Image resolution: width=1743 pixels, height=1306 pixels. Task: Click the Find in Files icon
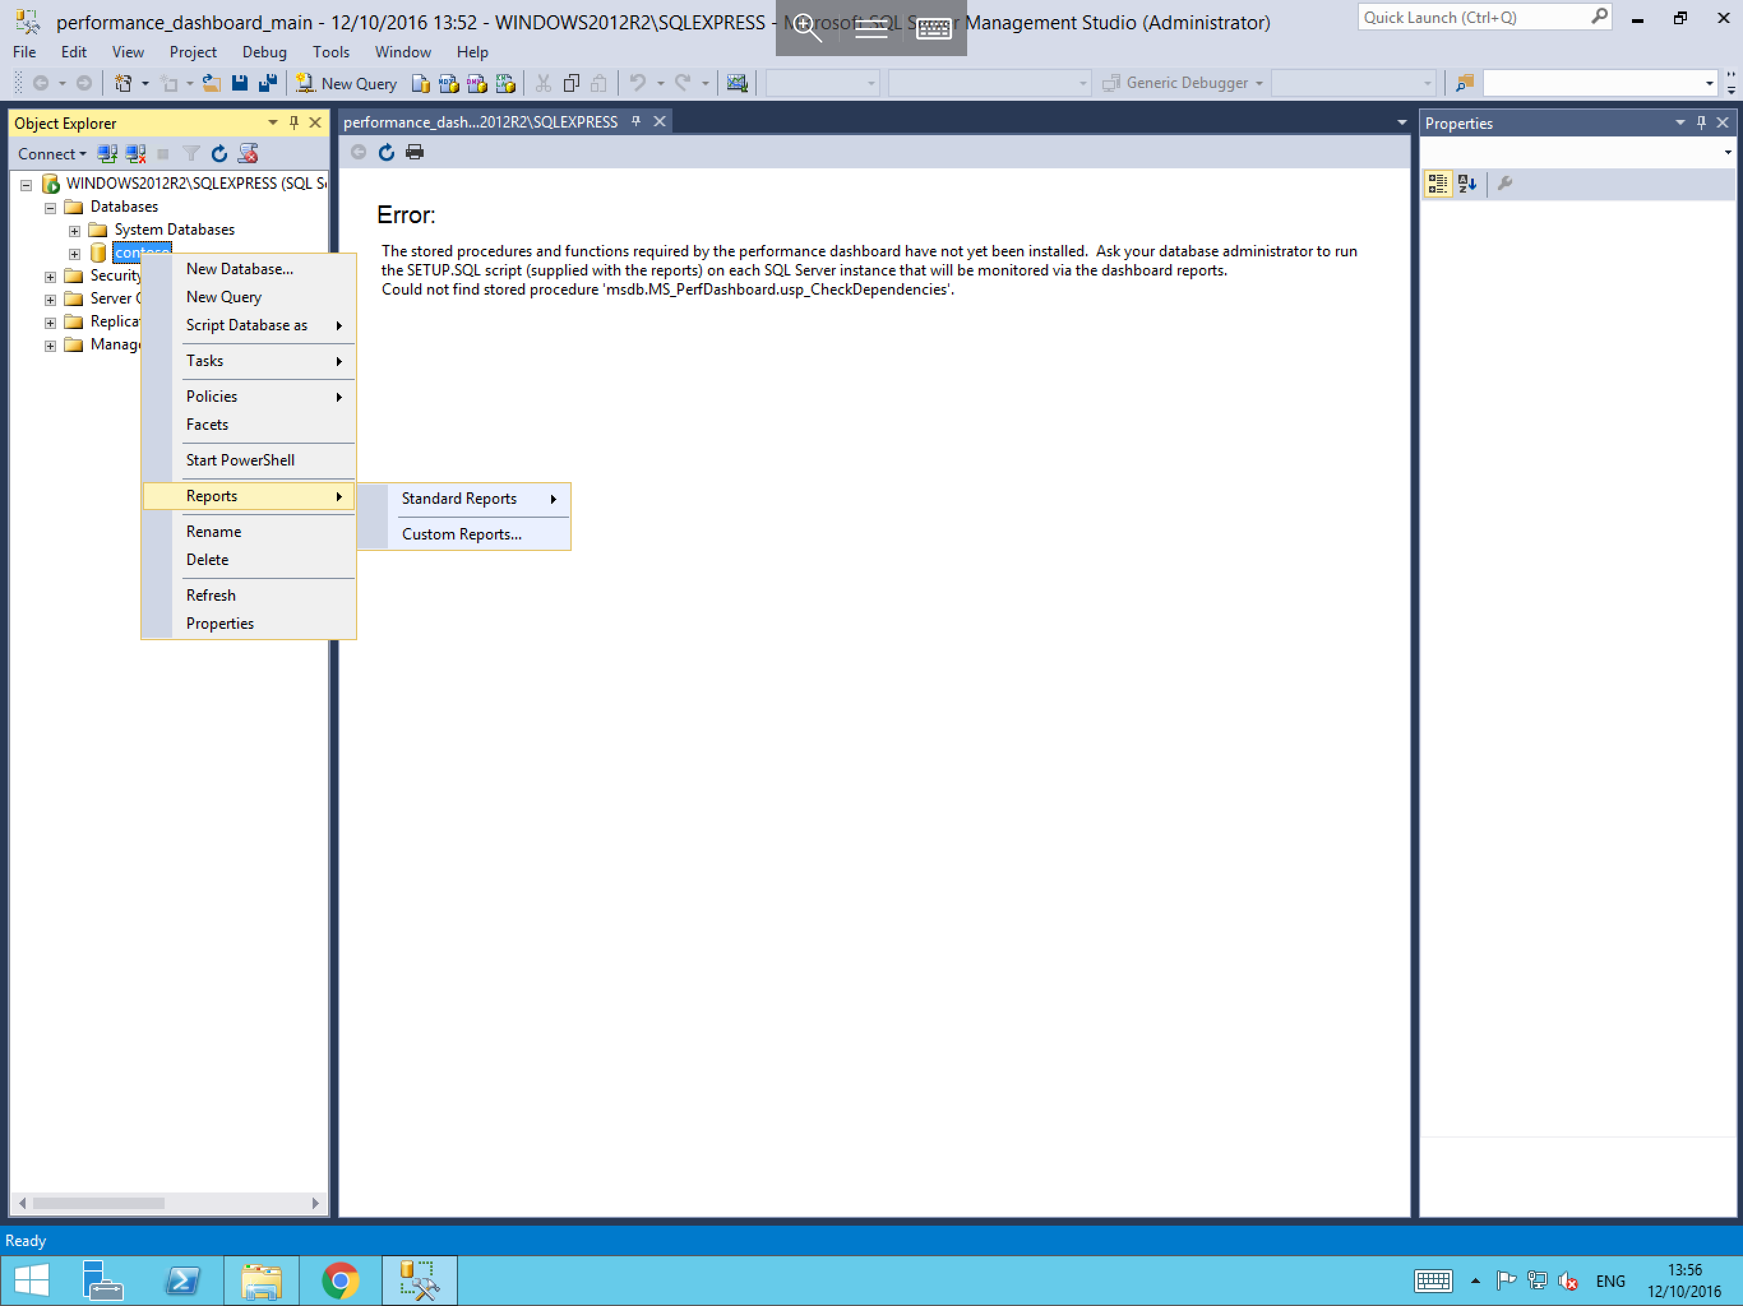click(1465, 84)
